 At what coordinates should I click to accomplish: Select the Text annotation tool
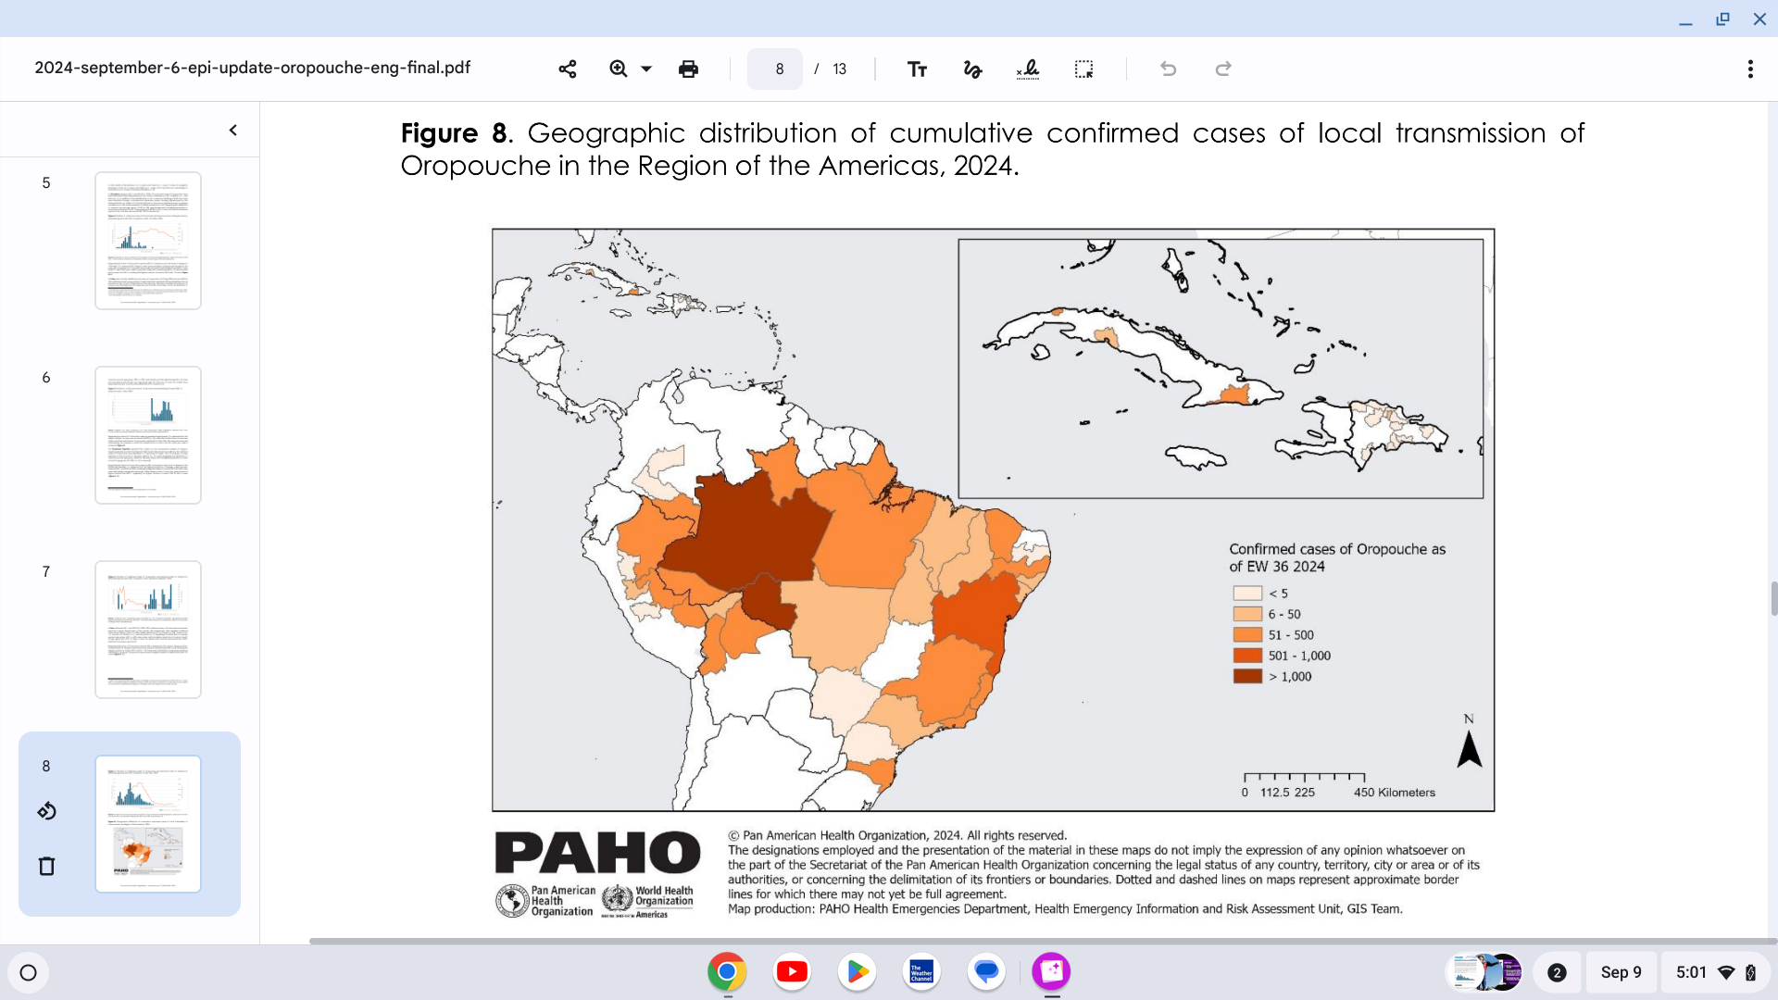pyautogui.click(x=917, y=69)
